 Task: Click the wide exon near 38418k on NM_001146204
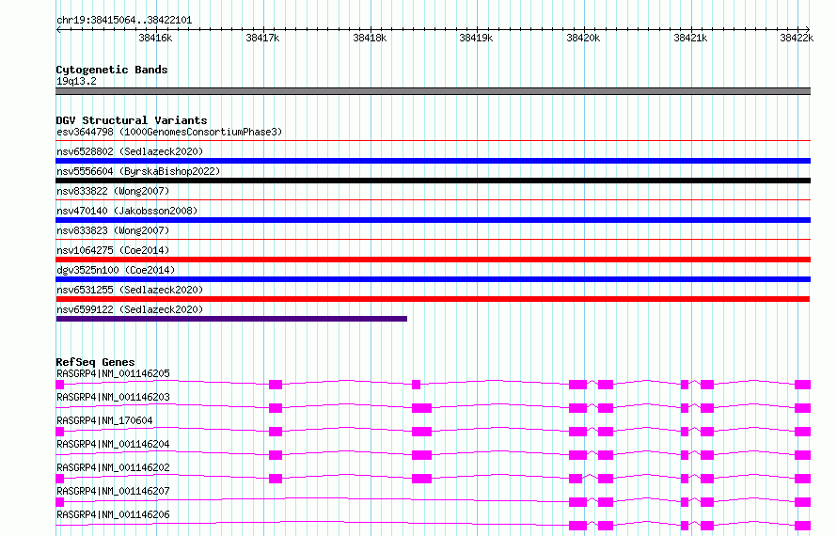(421, 455)
